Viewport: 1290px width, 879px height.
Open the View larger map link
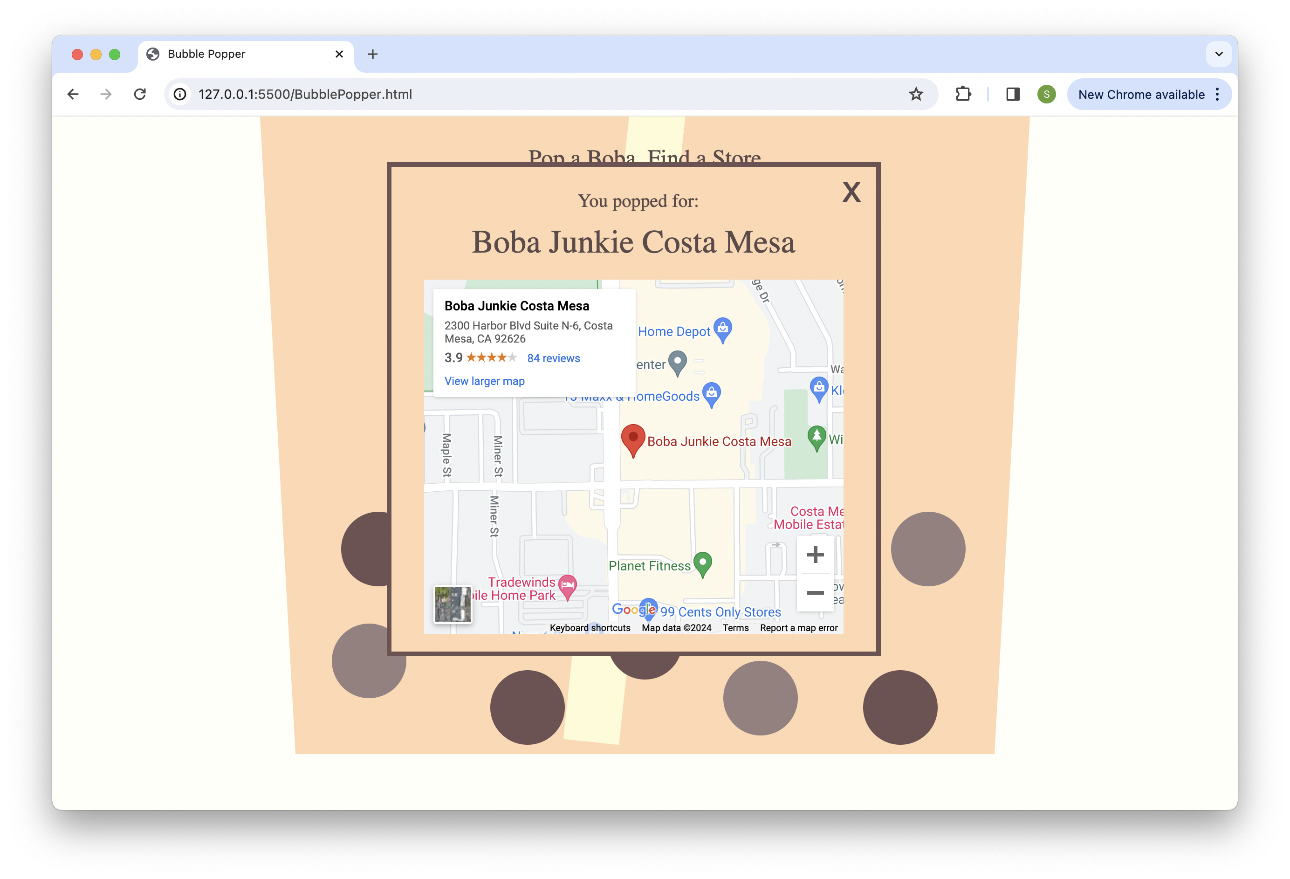(x=484, y=381)
